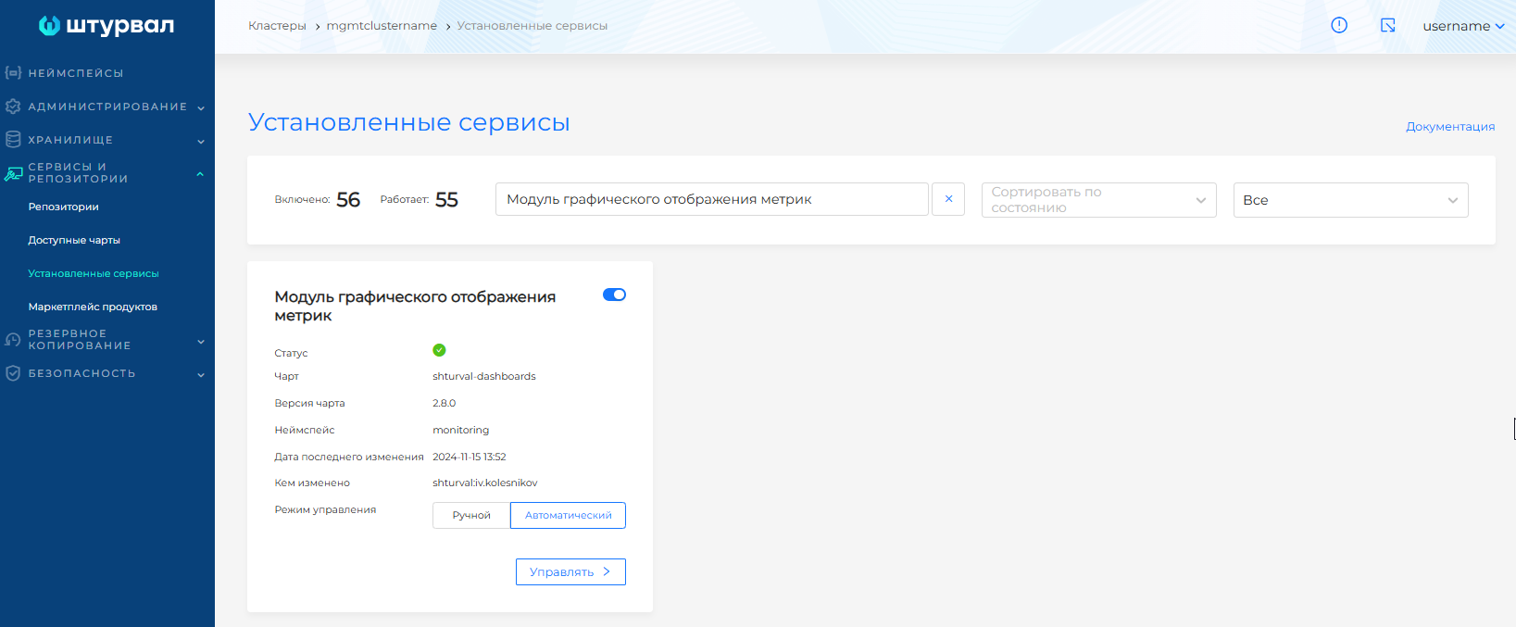Click the Security shield icon in sidebar

13,373
